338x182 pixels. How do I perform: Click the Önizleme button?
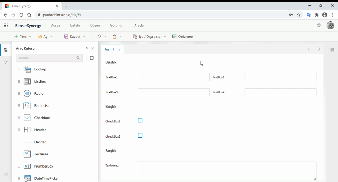pyautogui.click(x=183, y=37)
